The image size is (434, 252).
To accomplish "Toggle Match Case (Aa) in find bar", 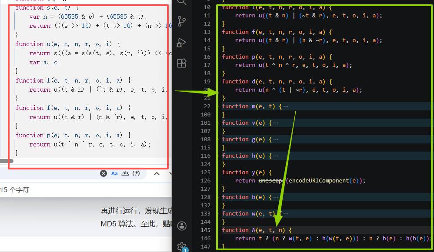I will pos(114,173).
